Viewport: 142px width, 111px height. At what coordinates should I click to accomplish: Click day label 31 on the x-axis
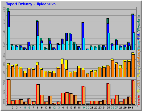point(133,108)
